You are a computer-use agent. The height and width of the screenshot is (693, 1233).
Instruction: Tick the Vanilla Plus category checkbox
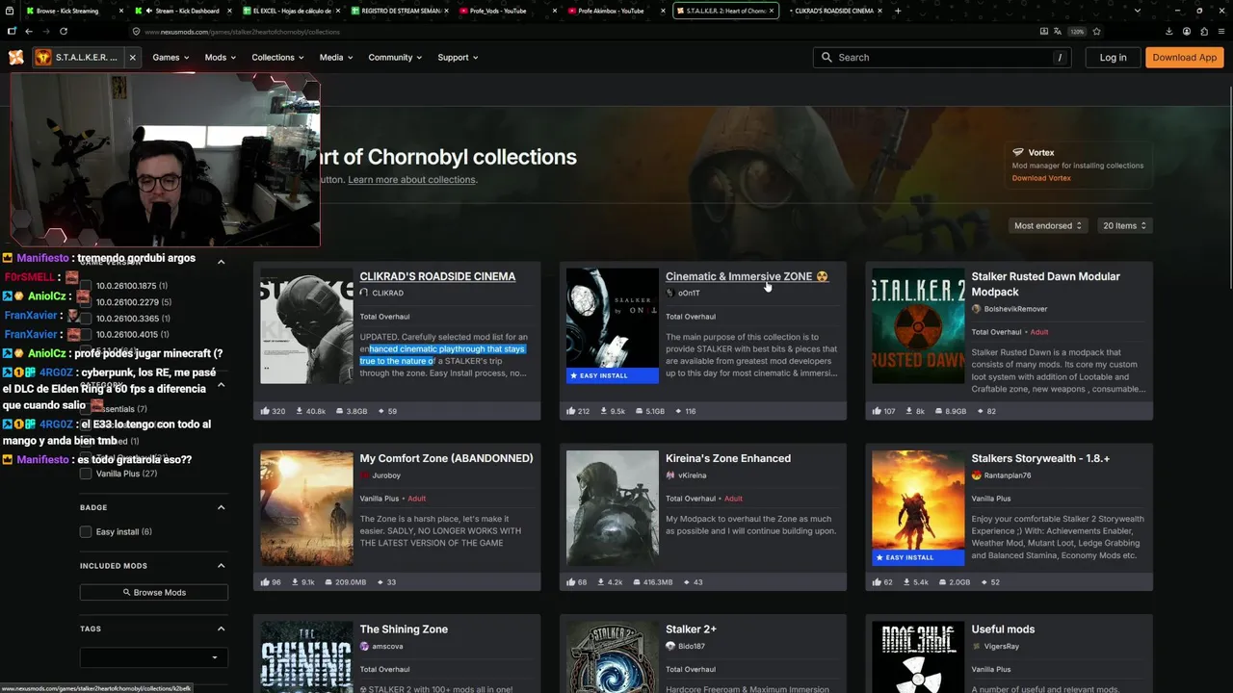click(x=86, y=474)
